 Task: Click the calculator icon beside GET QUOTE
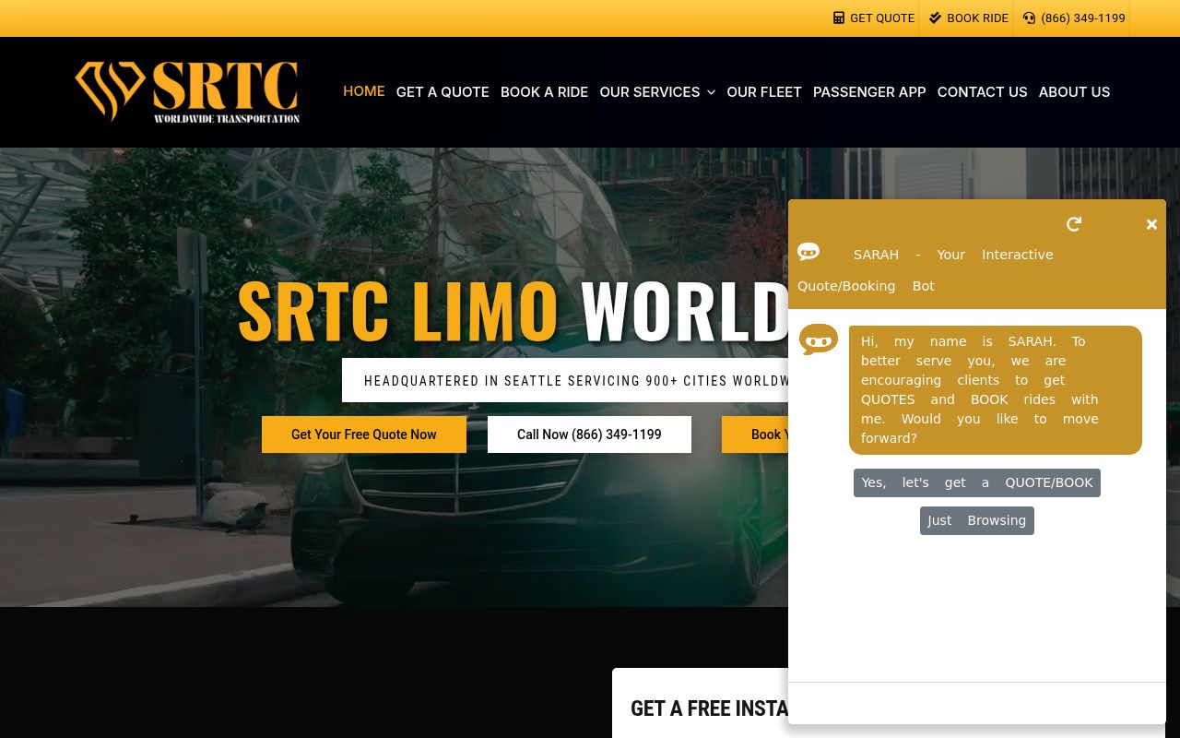click(839, 18)
